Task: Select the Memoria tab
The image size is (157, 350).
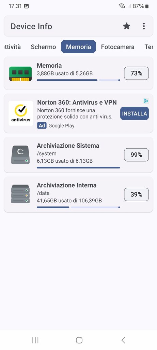Action: [78, 46]
